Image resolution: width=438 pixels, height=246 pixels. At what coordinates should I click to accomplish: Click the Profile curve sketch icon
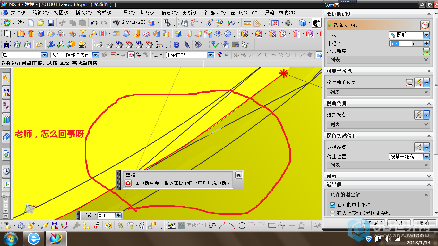tap(212, 225)
